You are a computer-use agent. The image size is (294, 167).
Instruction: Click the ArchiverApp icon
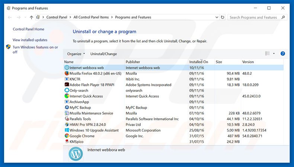67,102
